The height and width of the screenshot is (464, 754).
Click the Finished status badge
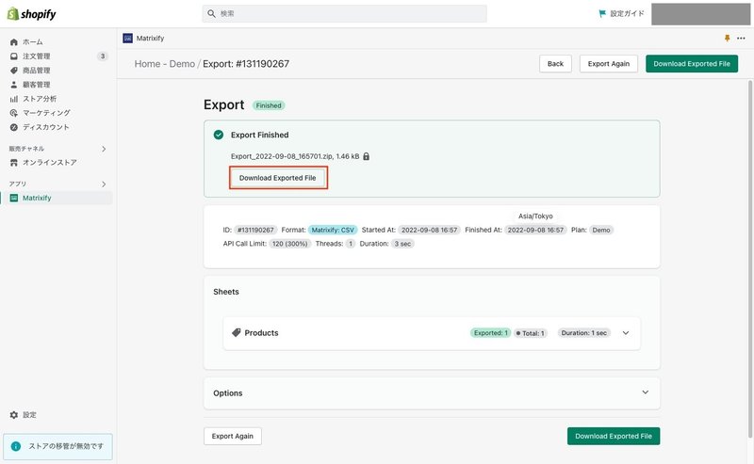point(269,105)
